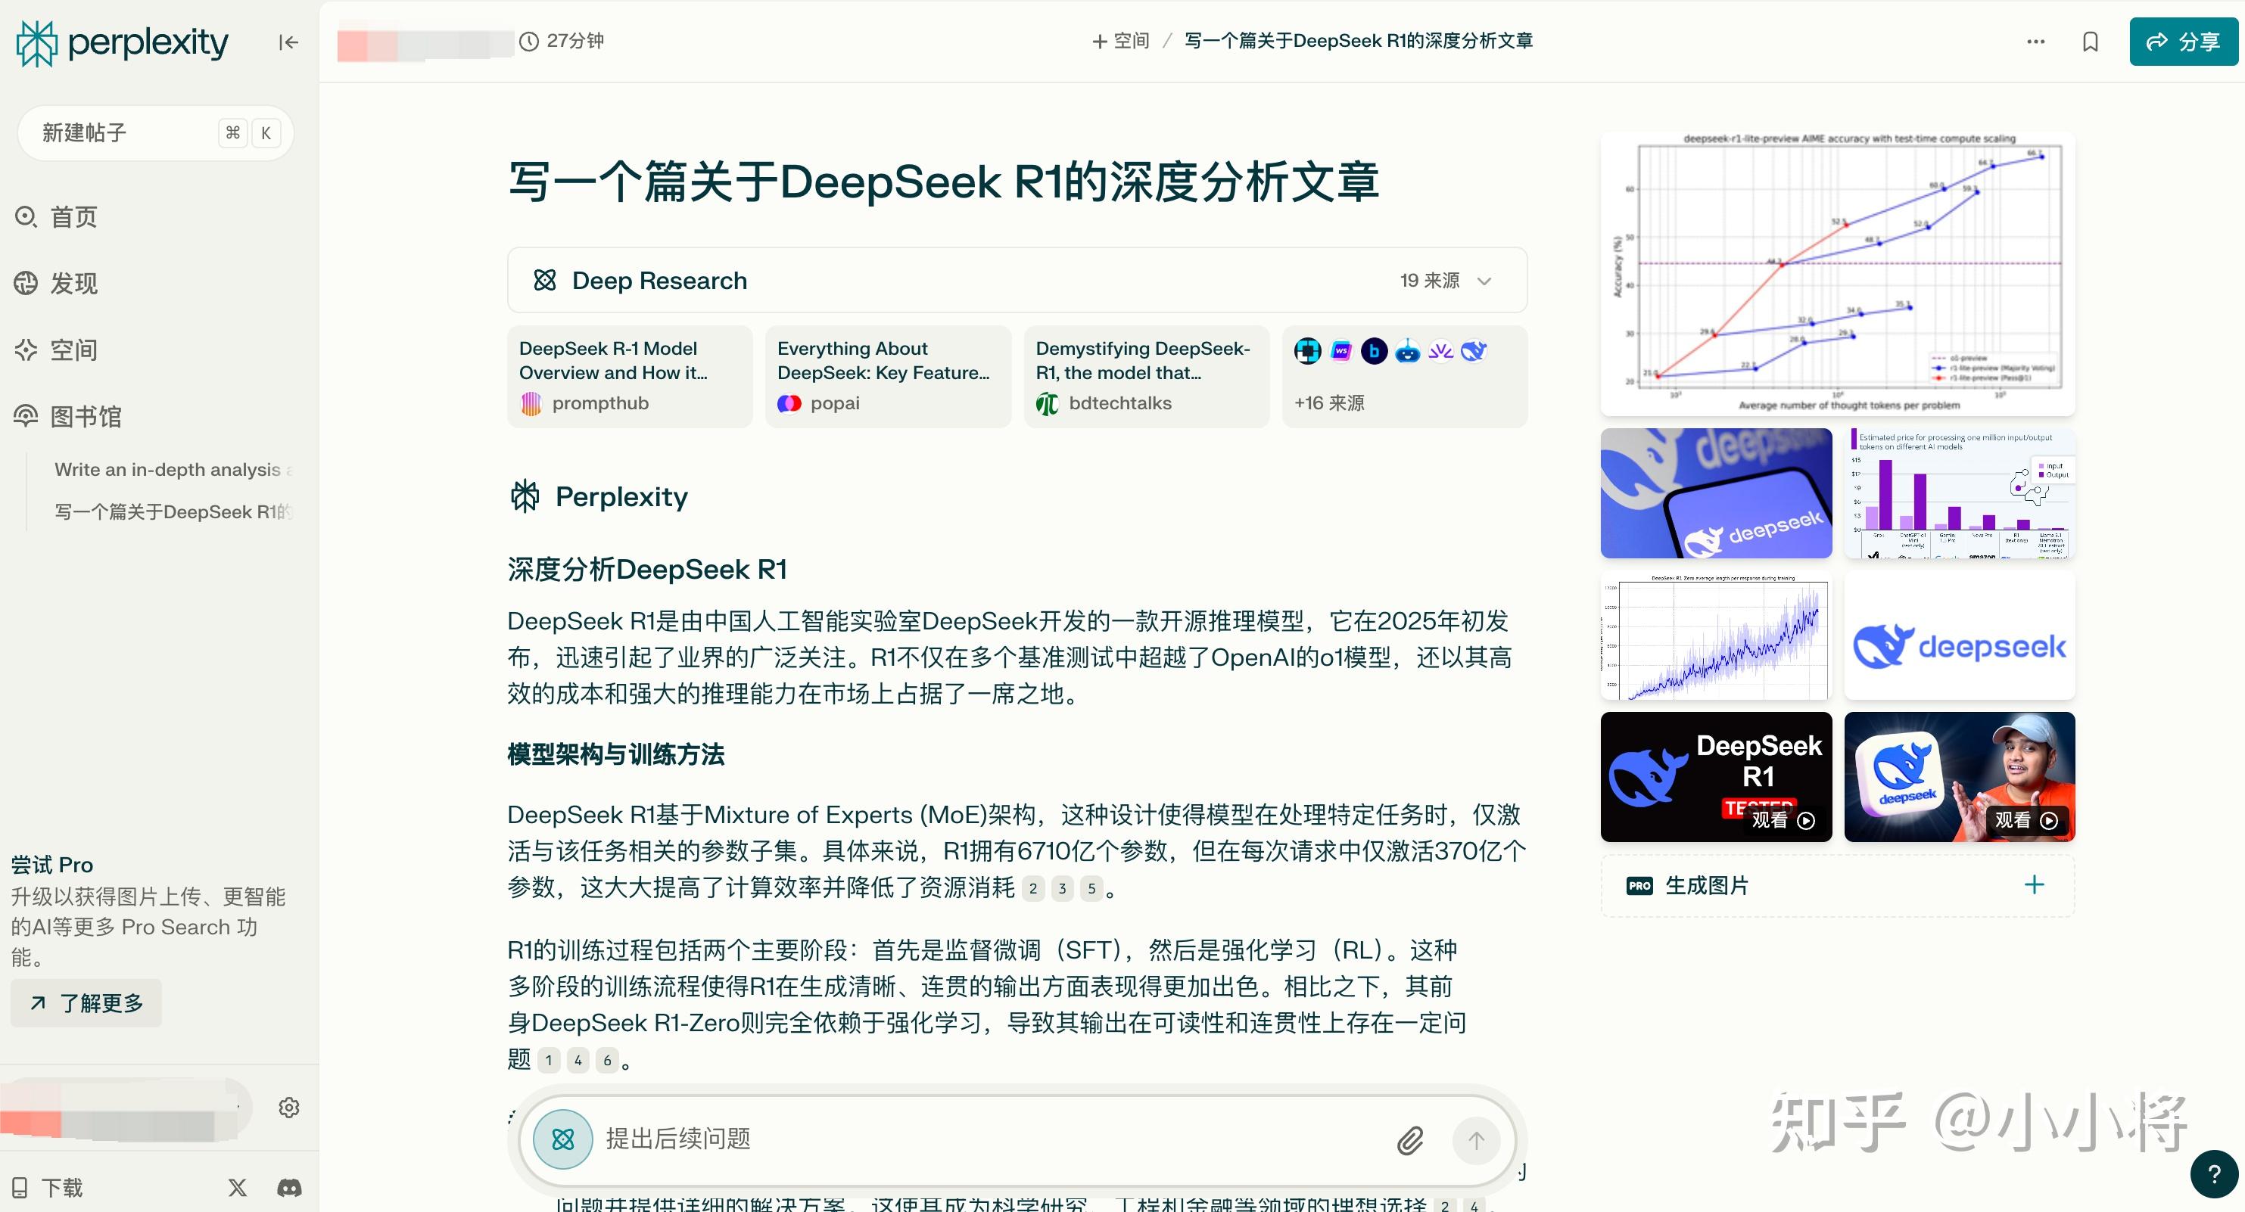Open the prompthub source card
The image size is (2245, 1212).
point(629,377)
